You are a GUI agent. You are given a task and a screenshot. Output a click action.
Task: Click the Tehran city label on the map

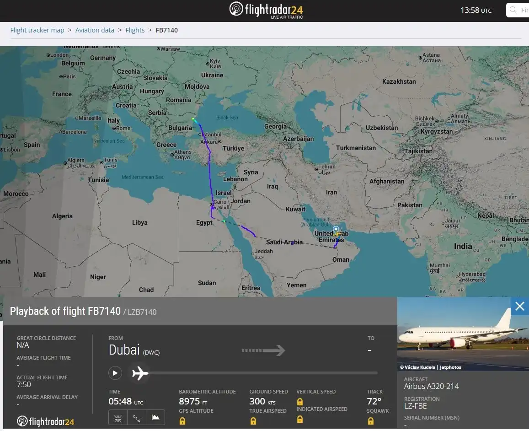click(327, 167)
